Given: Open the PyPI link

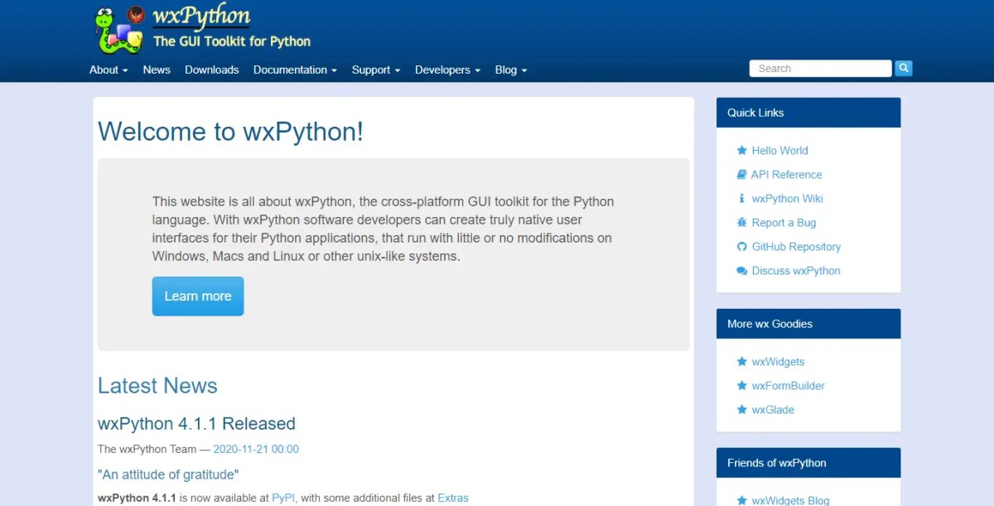Looking at the screenshot, I should (283, 498).
